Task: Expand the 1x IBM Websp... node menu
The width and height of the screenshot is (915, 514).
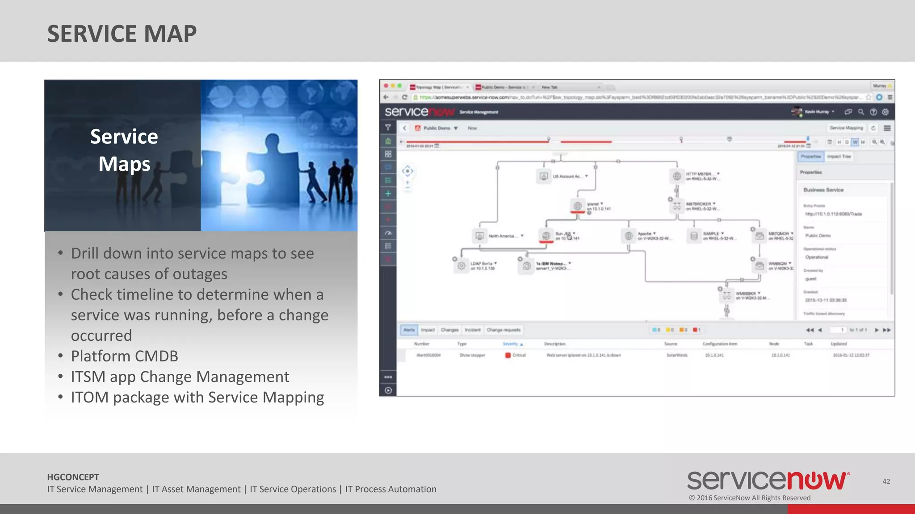Action: click(x=570, y=263)
